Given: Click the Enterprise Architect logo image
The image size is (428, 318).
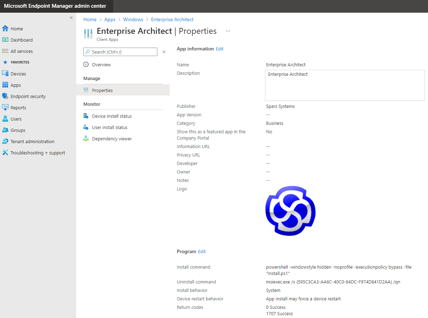Looking at the screenshot, I should point(290,211).
